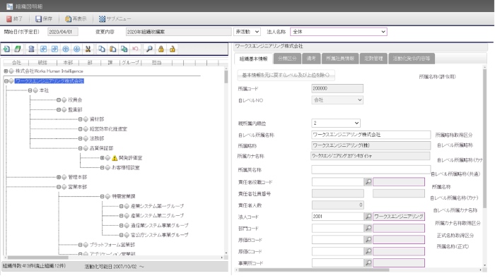Select the 産業システム第一グループ tree row

coord(157,206)
